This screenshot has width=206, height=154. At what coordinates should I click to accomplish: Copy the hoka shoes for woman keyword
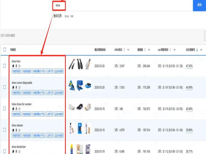pos(13,109)
